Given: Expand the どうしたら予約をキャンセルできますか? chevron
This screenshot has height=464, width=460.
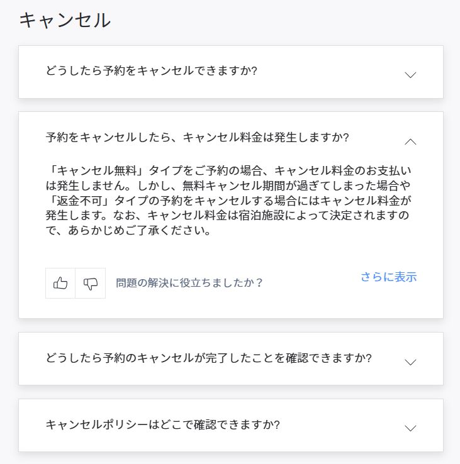Looking at the screenshot, I should point(410,75).
